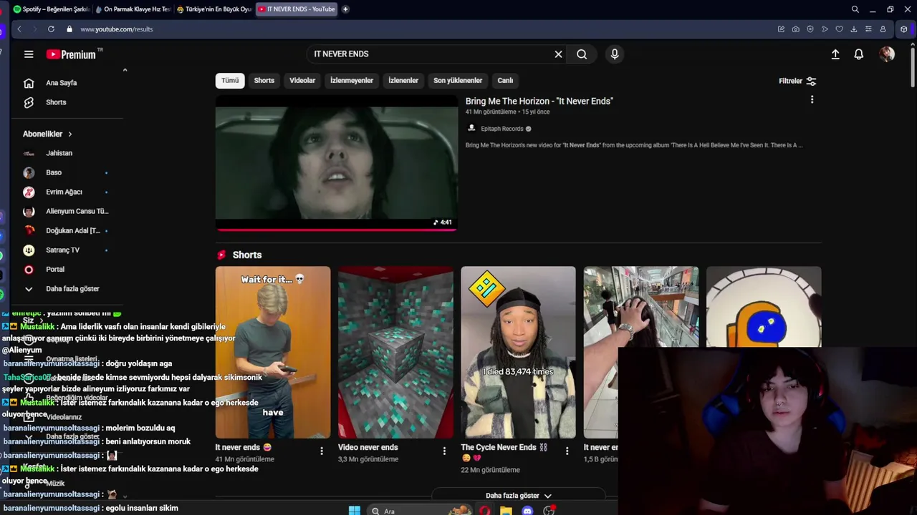Click the Opera icon in the taskbar

tap(485, 510)
